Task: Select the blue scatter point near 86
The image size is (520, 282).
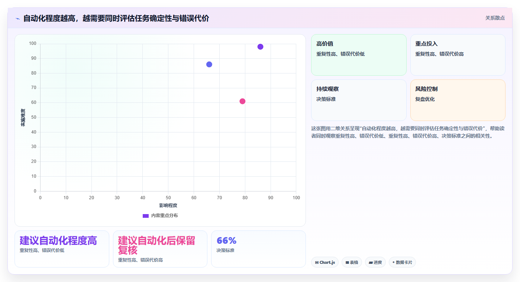Action: click(209, 65)
